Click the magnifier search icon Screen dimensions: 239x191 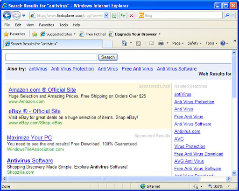tap(227, 15)
